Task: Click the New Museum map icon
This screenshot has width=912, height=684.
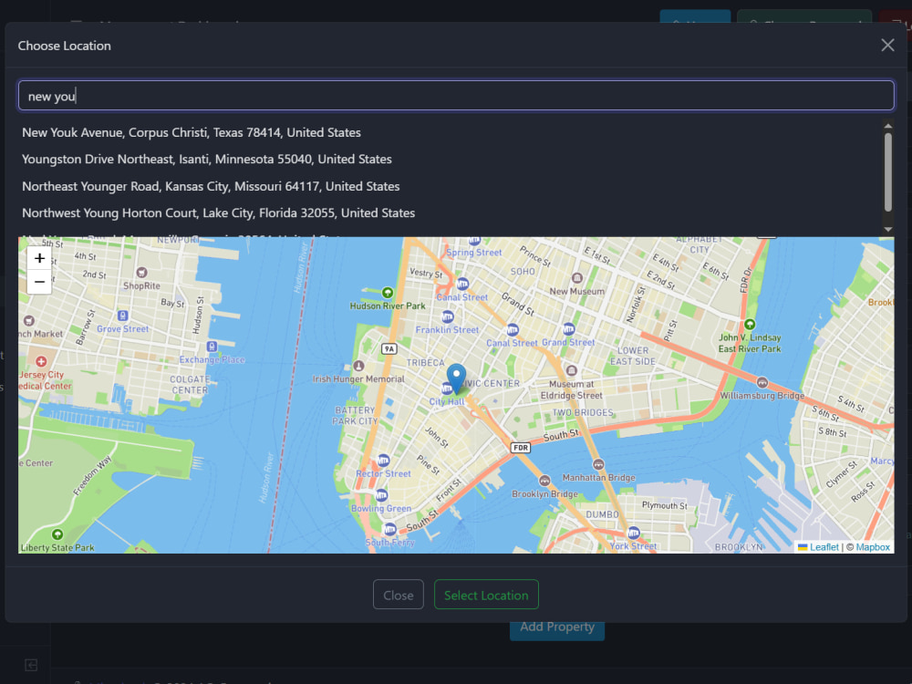Action: (576, 278)
